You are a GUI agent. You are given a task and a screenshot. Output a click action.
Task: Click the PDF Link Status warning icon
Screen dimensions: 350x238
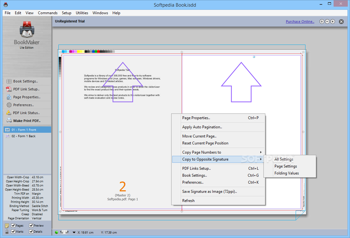click(9, 113)
